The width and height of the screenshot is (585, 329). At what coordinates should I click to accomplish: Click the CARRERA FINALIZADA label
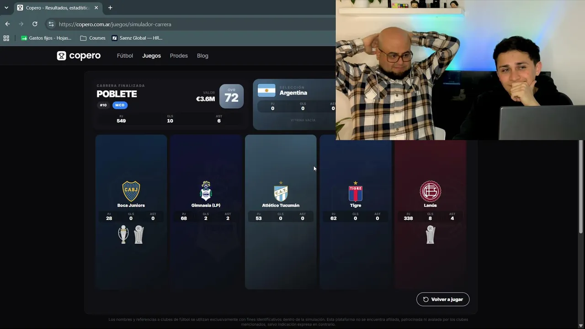(121, 85)
